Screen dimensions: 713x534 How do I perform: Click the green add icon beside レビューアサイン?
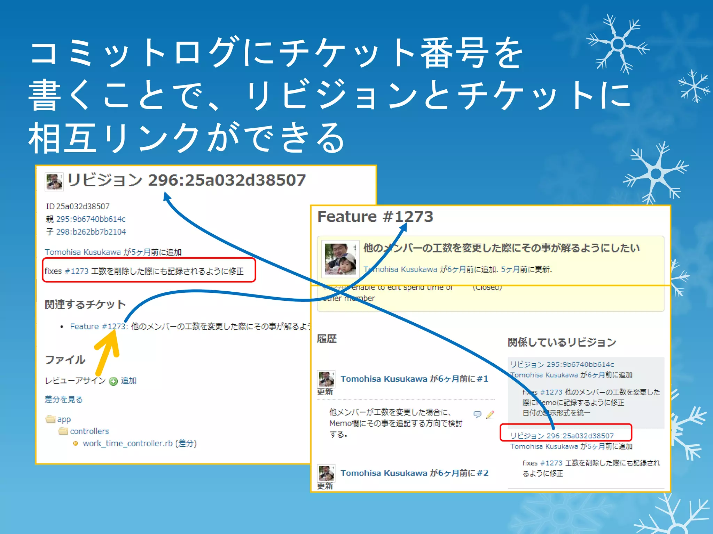pyautogui.click(x=113, y=381)
